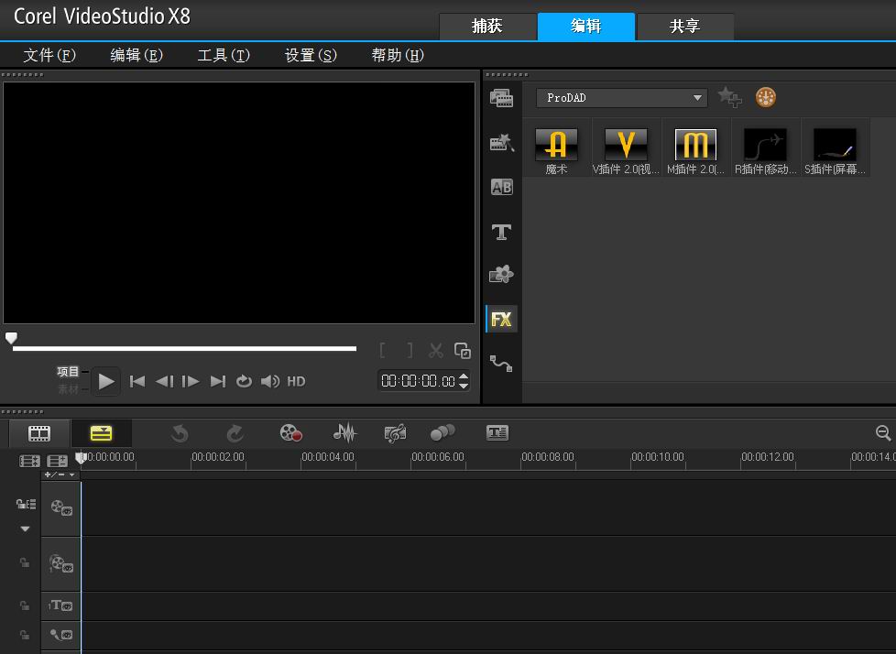
Task: Open the preview volume control
Action: (x=270, y=382)
